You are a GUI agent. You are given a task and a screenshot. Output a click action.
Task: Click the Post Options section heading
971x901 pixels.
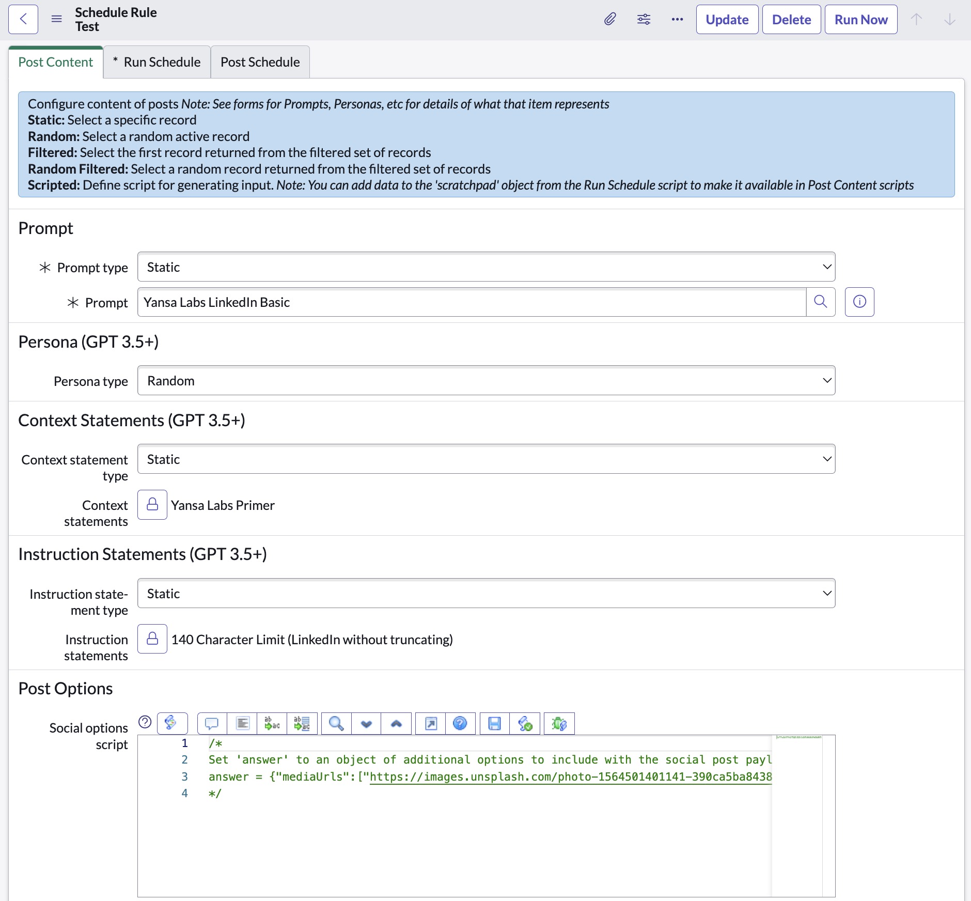pos(66,689)
